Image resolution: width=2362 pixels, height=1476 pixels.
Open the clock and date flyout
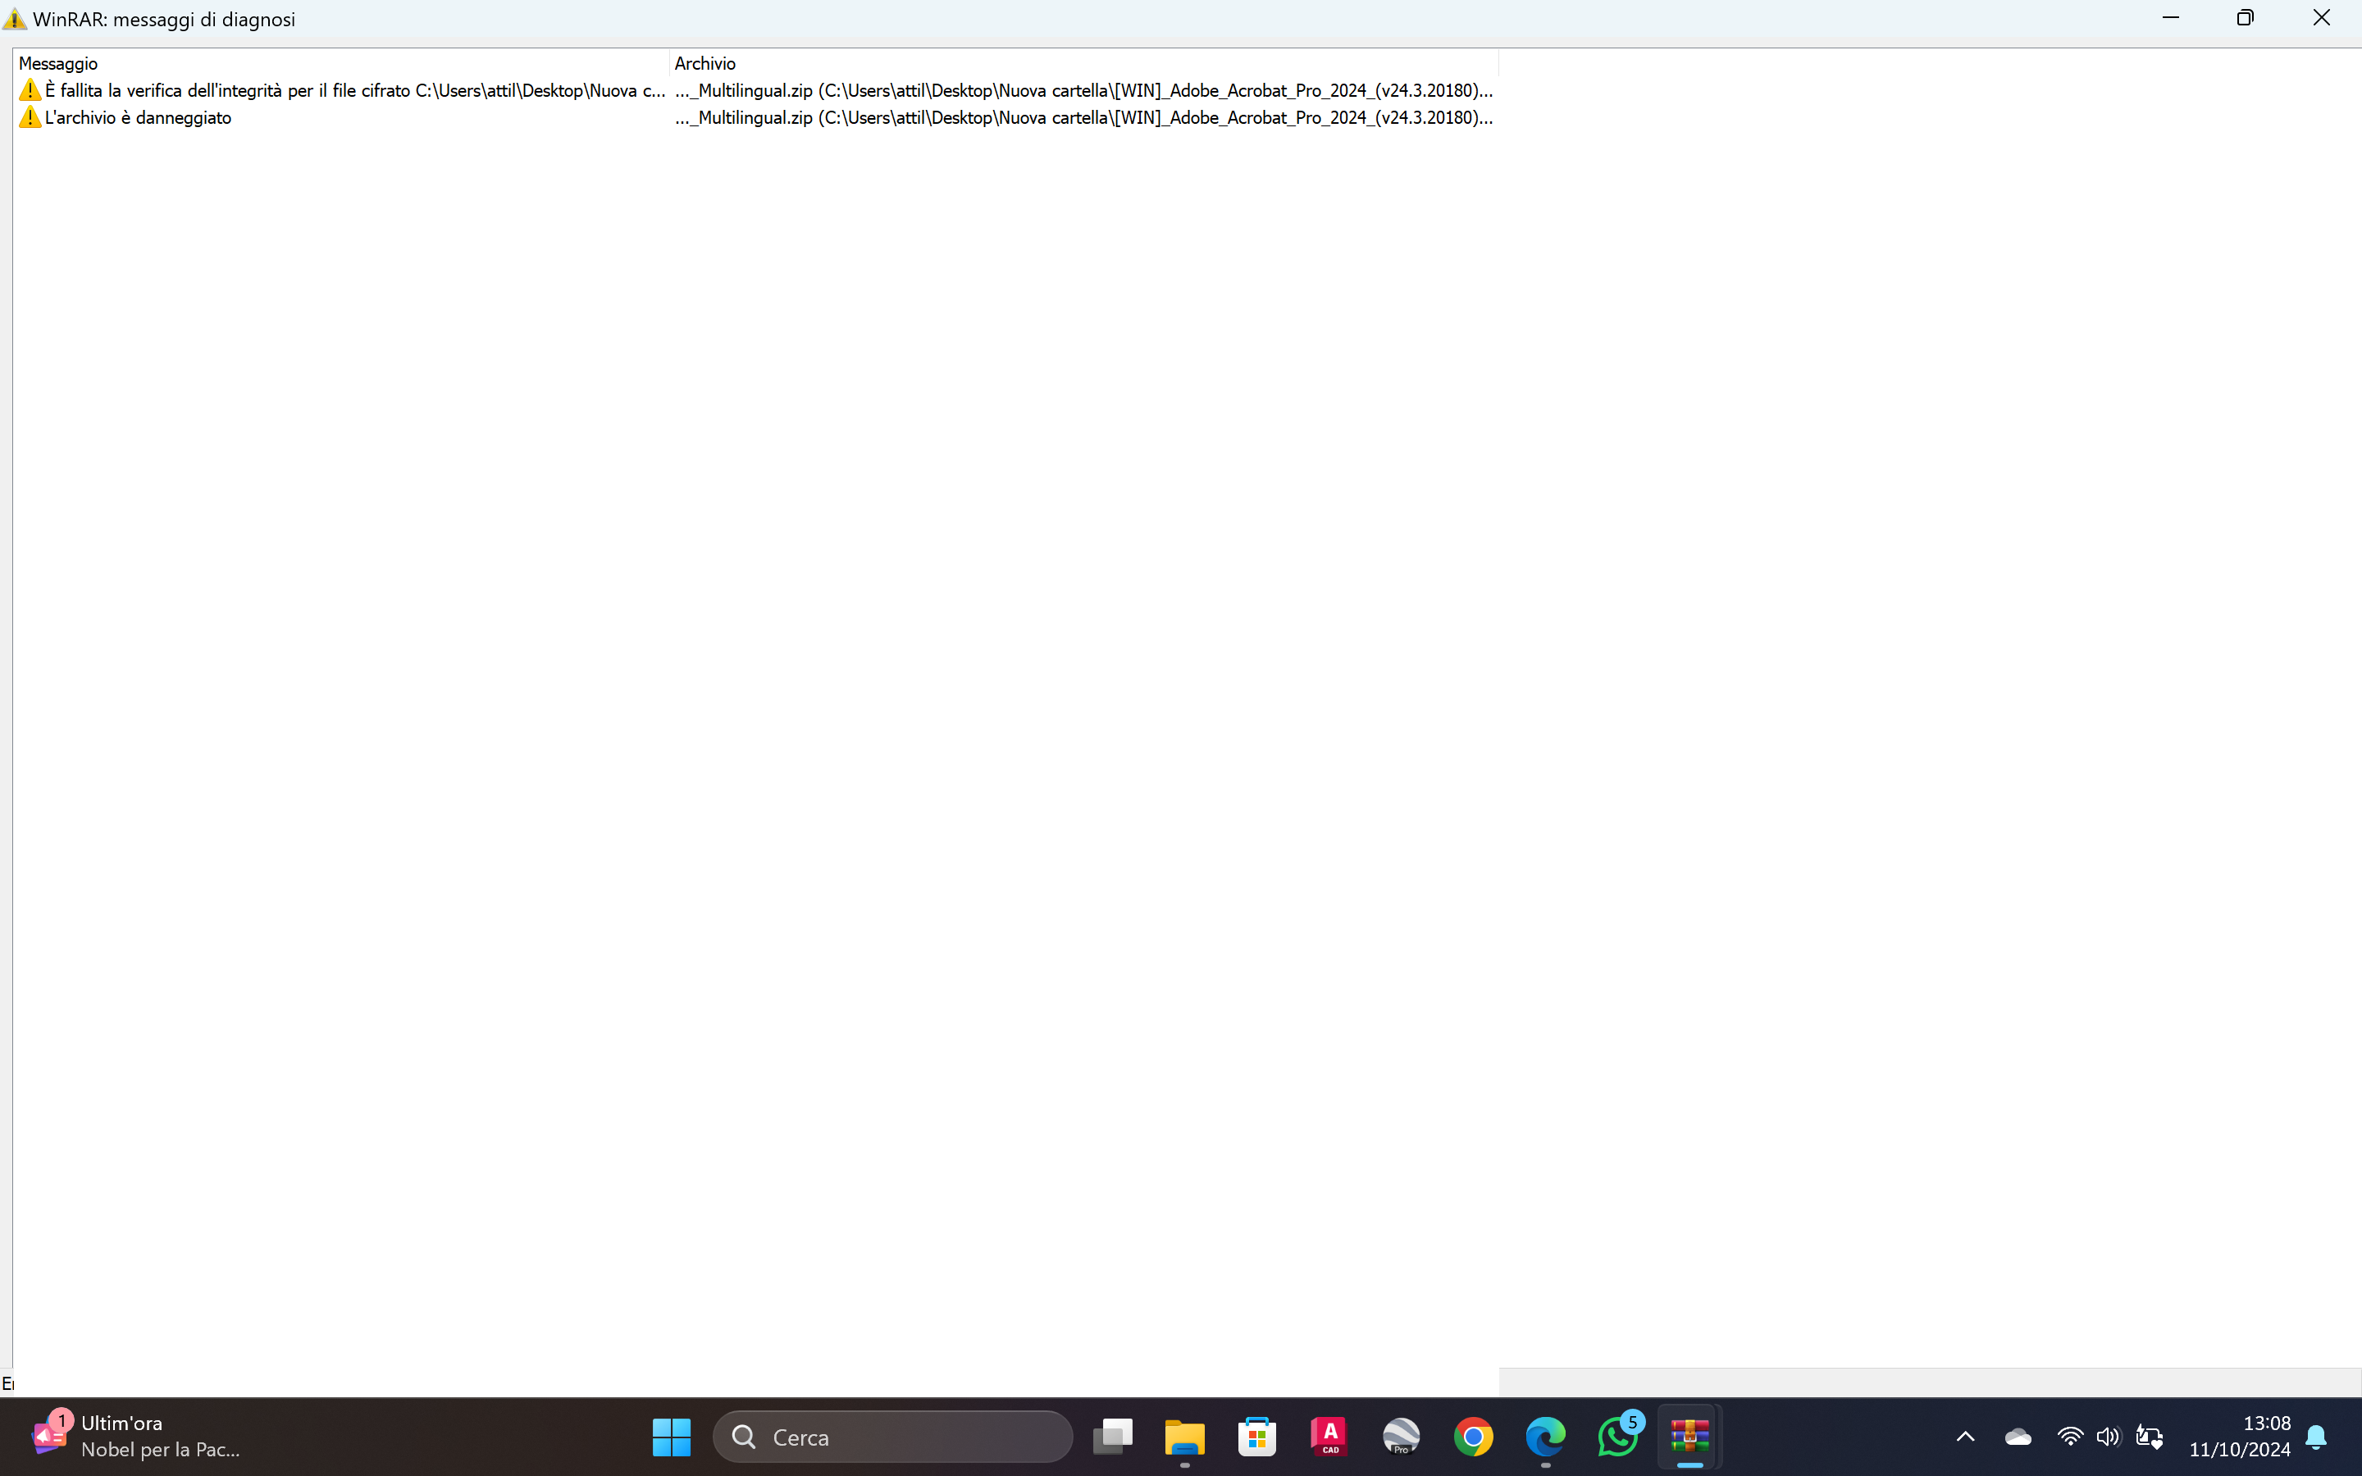click(2239, 1436)
